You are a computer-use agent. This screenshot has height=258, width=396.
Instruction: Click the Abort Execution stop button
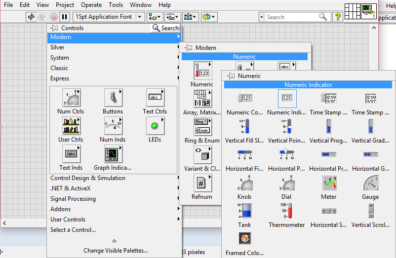pos(54,17)
